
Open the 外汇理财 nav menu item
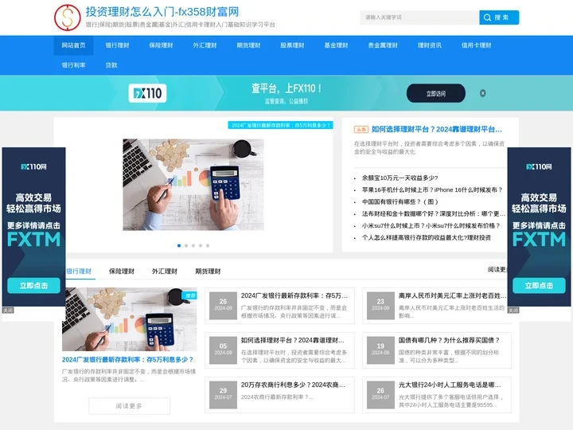click(x=205, y=45)
